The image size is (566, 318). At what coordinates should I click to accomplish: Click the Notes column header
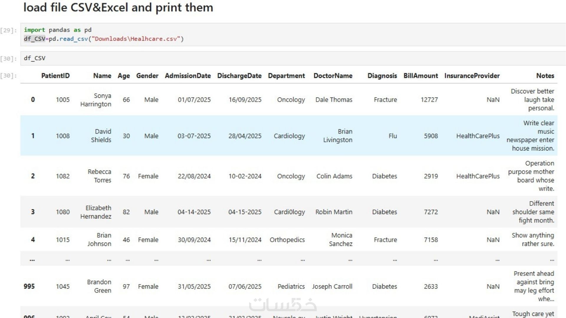[545, 76]
